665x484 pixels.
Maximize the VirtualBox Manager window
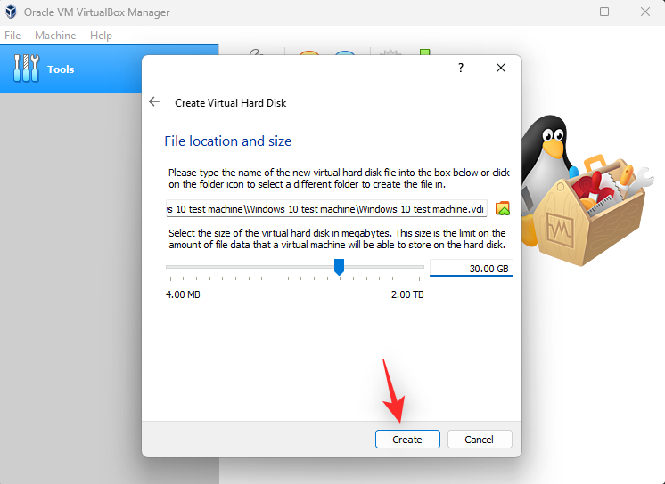click(604, 12)
